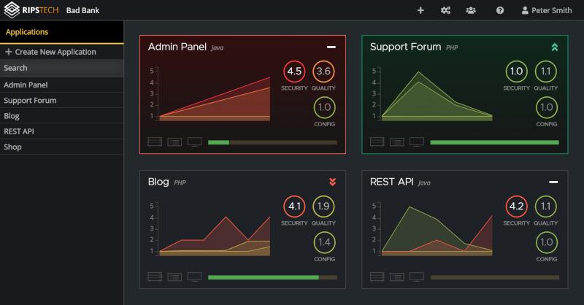This screenshot has width=584, height=305.
Task: Click REST API unchanged trend dash icon
Action: 553,182
